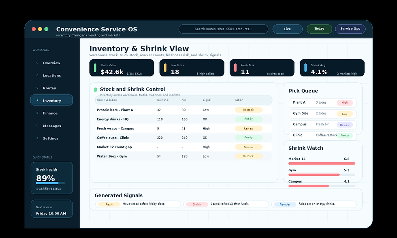Click the Fresh Risk card

point(262,68)
